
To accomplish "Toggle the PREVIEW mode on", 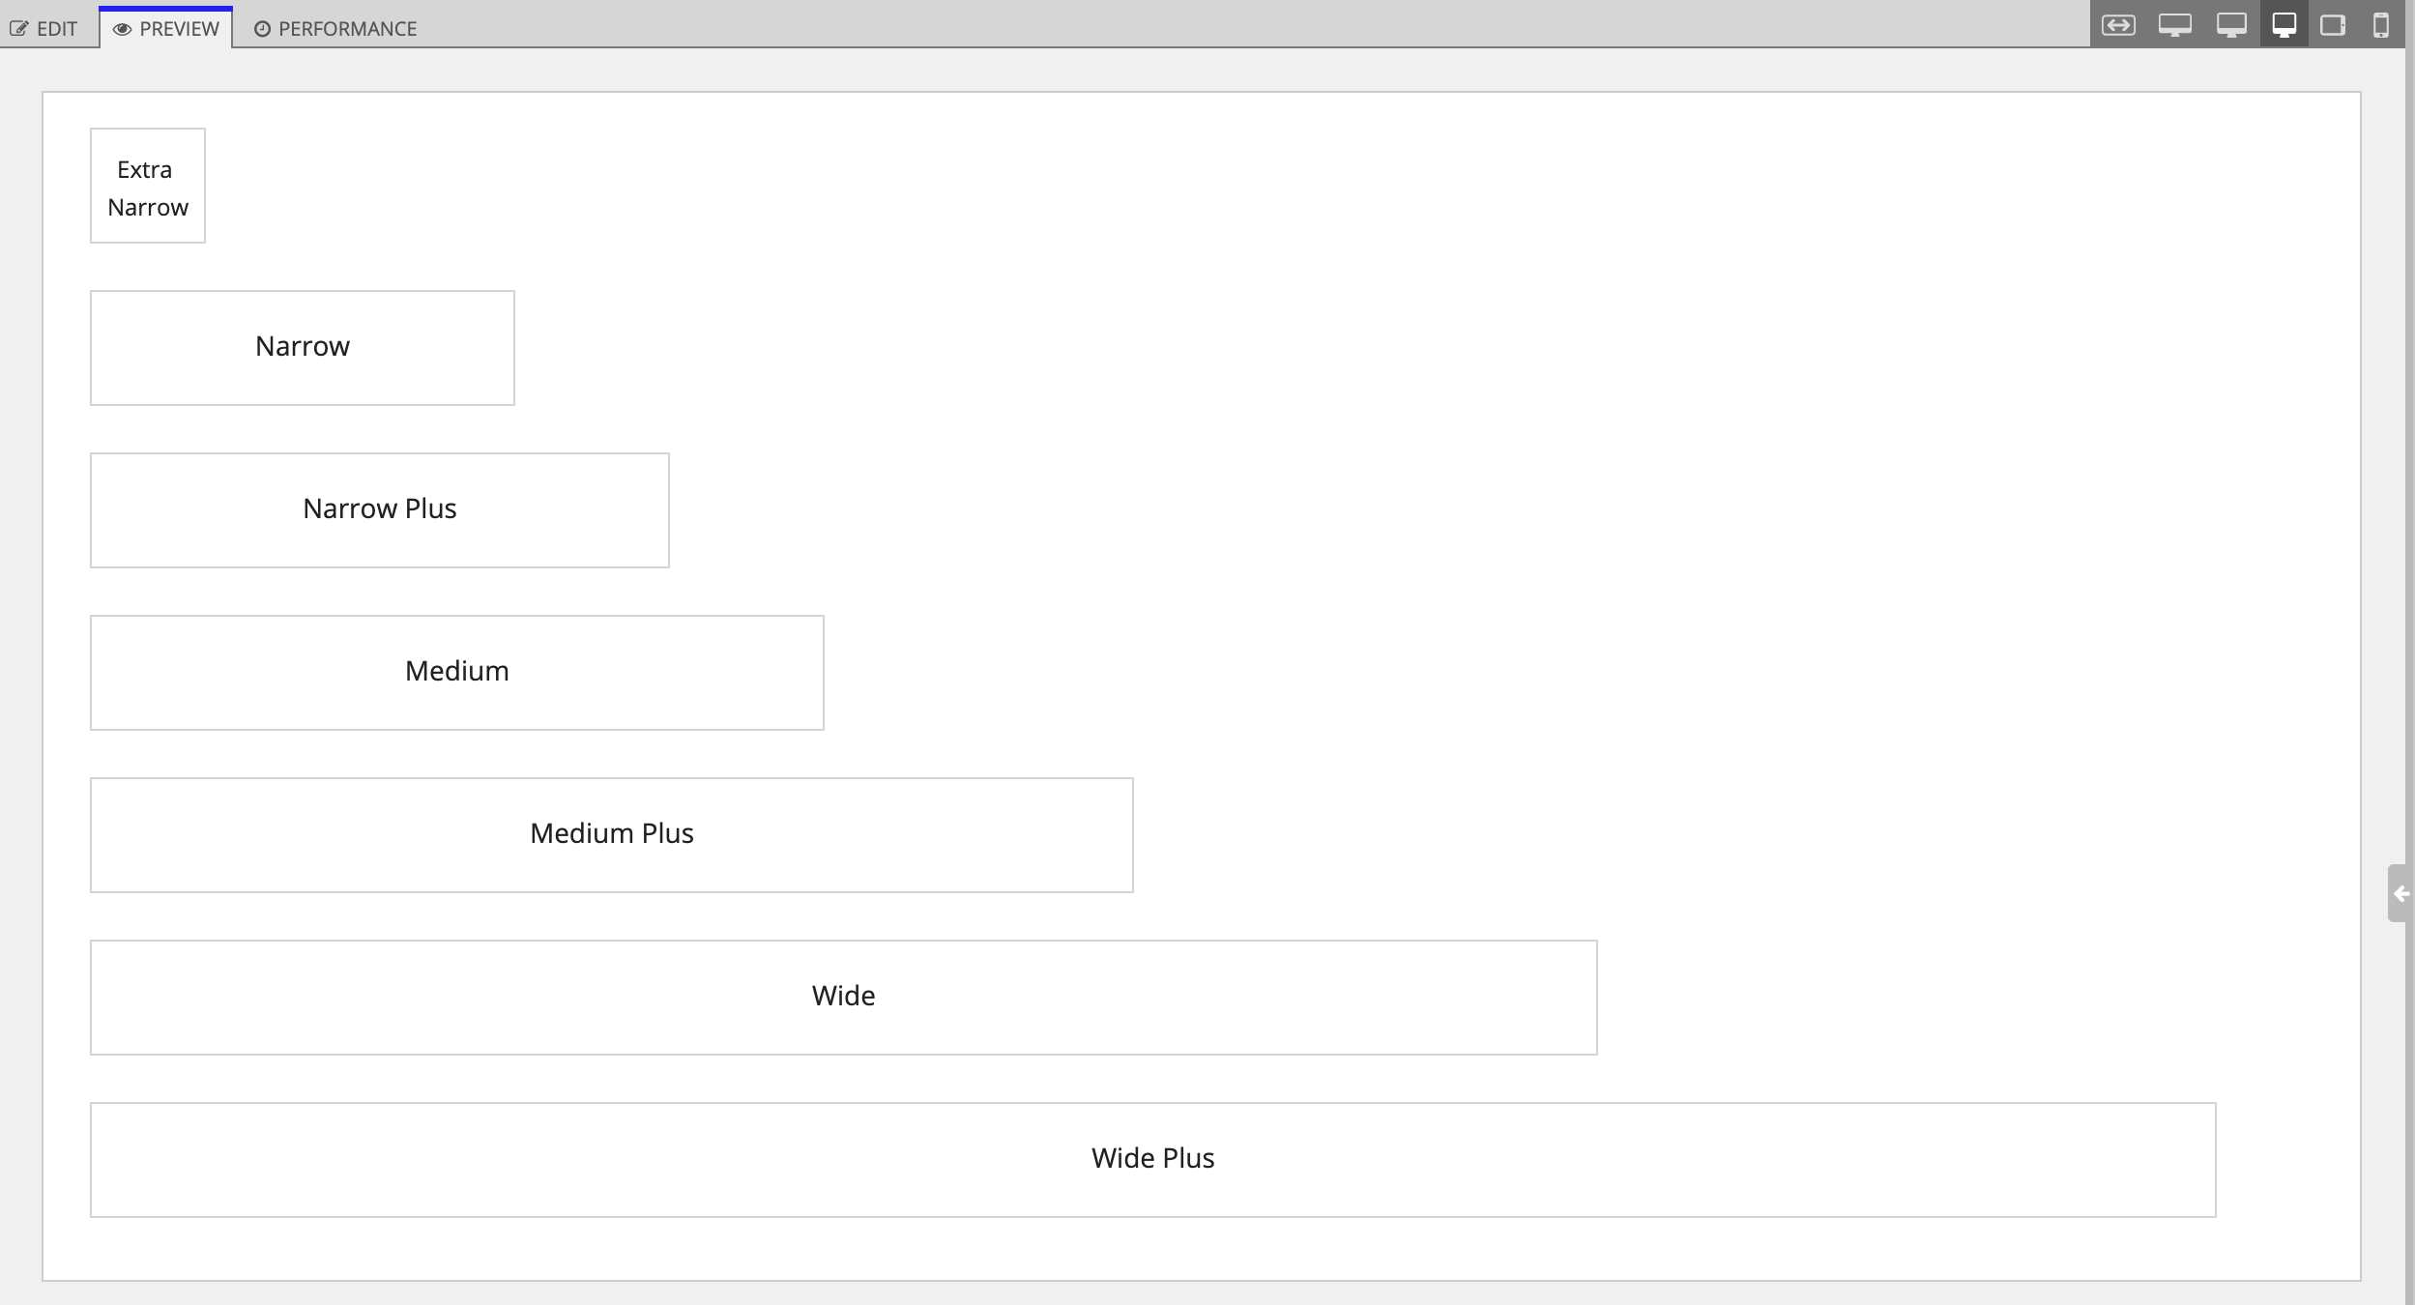I will 164,27.
